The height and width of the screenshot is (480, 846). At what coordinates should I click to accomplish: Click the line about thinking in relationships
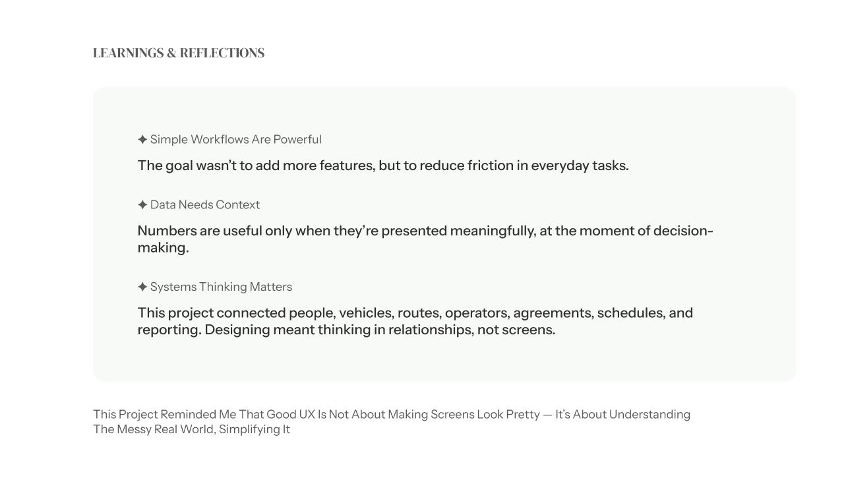click(346, 330)
